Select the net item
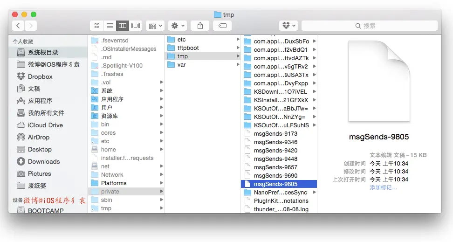The image size is (453, 242). [126, 166]
